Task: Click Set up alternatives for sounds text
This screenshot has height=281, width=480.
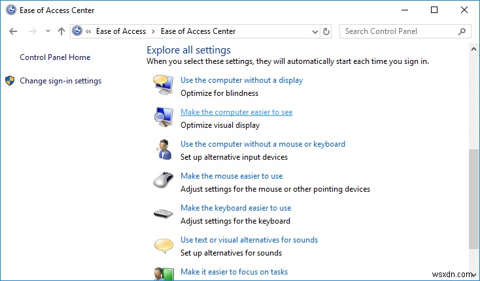Action: click(x=231, y=253)
